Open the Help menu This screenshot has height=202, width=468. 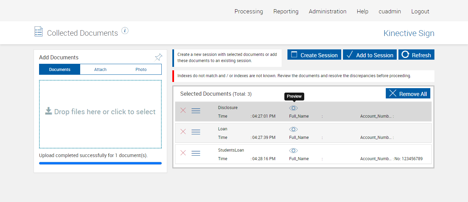click(x=362, y=11)
